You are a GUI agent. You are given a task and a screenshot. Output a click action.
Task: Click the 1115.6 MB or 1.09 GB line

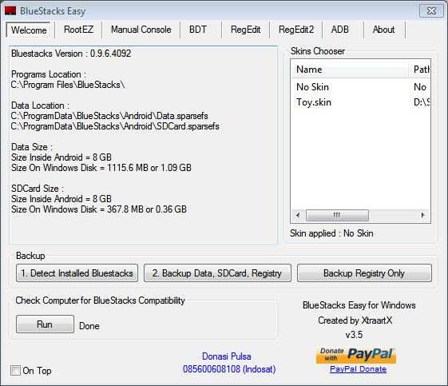[101, 168]
